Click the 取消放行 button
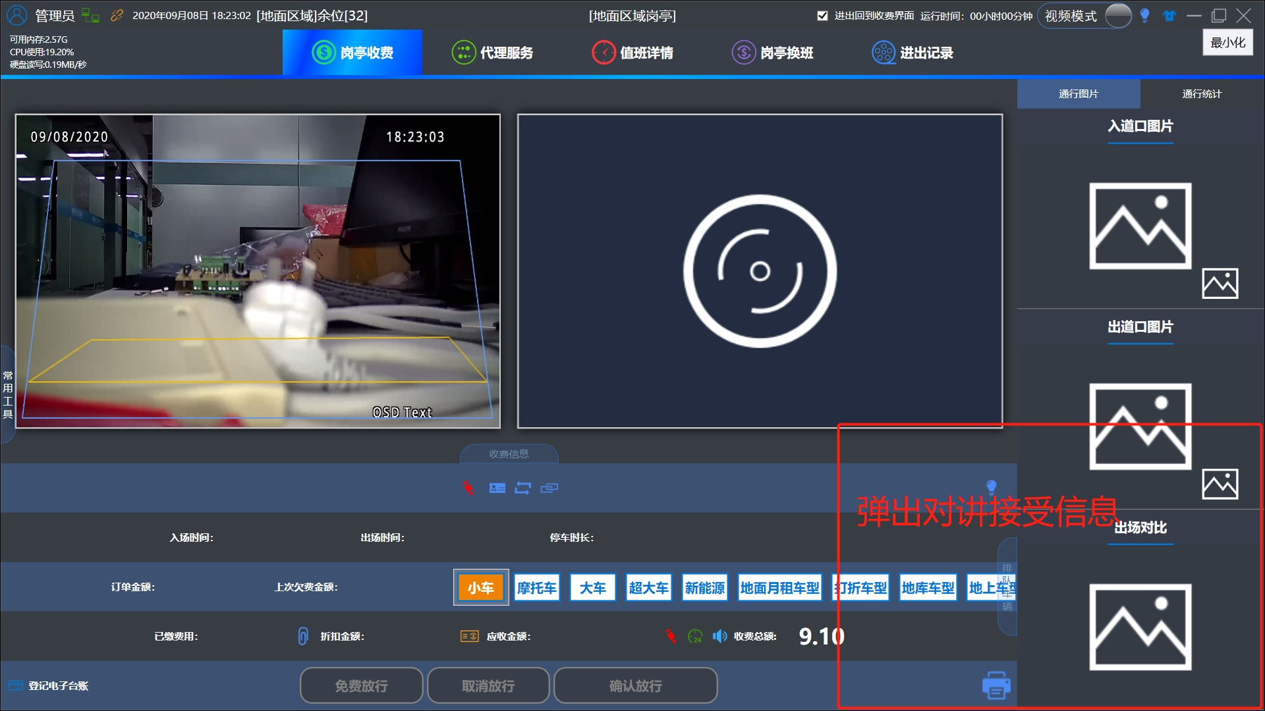The image size is (1265, 711). pyautogui.click(x=488, y=686)
